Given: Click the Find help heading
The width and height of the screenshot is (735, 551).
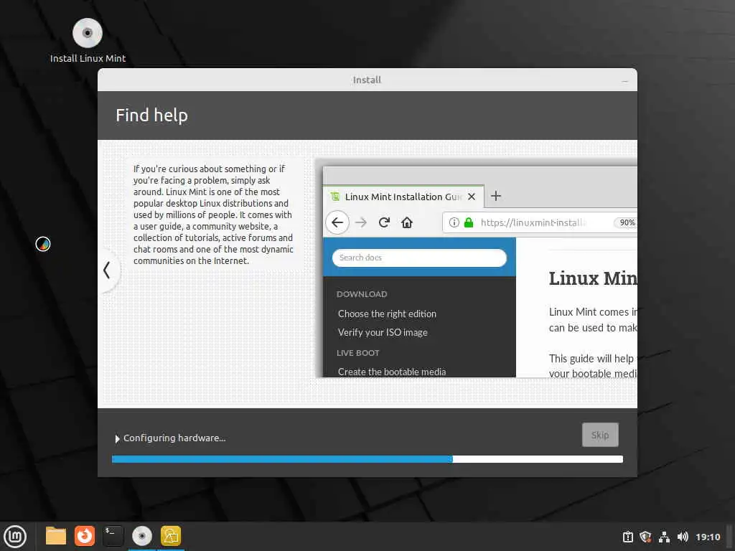Looking at the screenshot, I should [152, 116].
